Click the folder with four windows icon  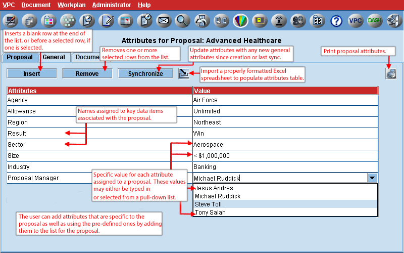click(x=317, y=20)
